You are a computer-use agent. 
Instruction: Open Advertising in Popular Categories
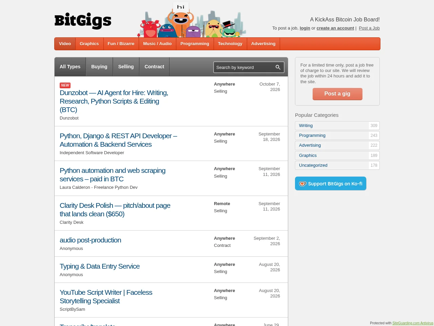(337, 145)
